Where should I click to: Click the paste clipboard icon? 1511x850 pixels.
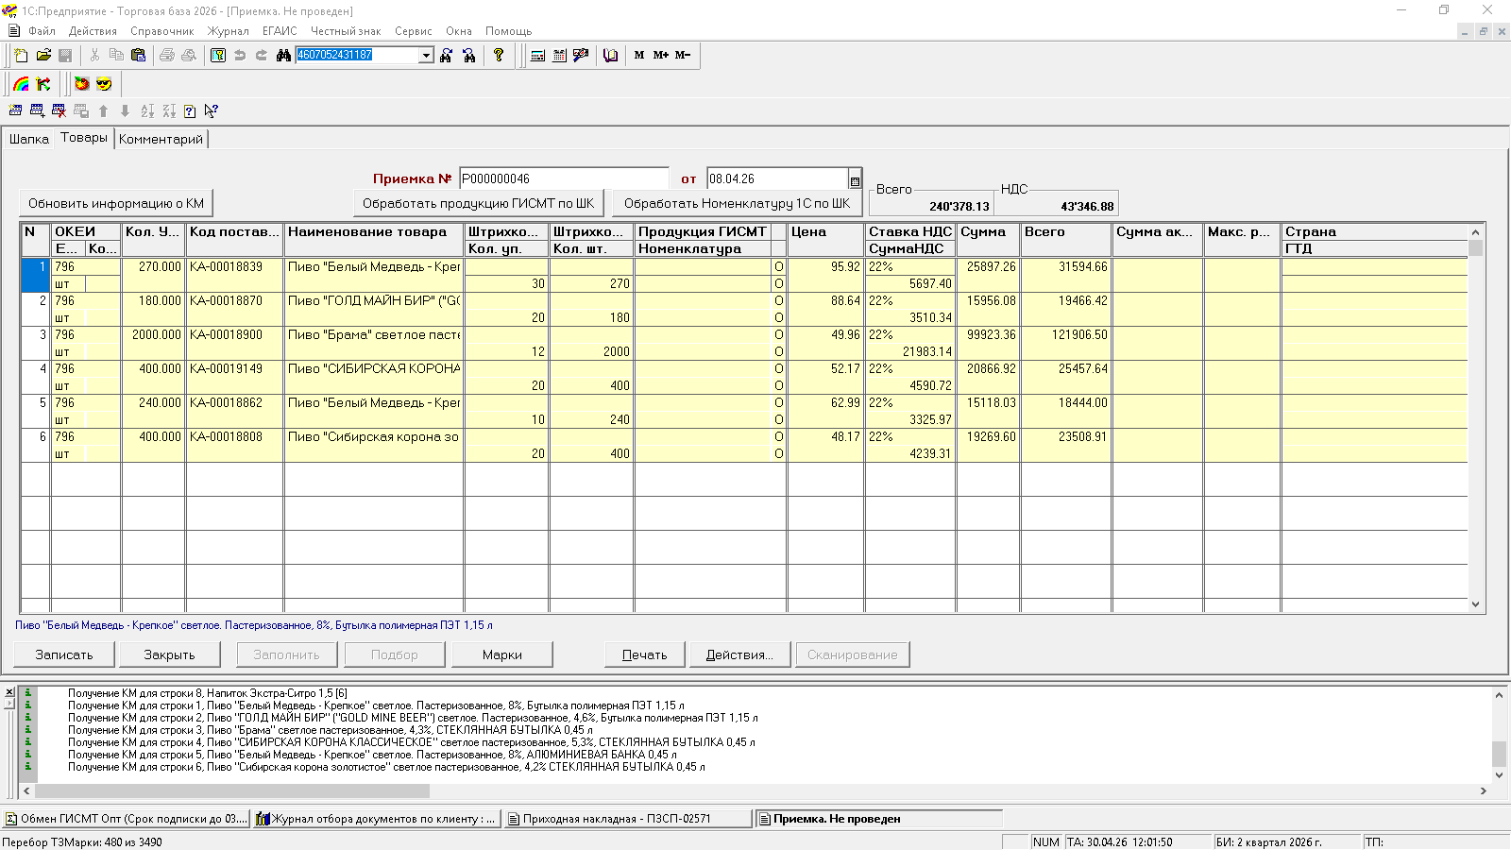pos(138,56)
